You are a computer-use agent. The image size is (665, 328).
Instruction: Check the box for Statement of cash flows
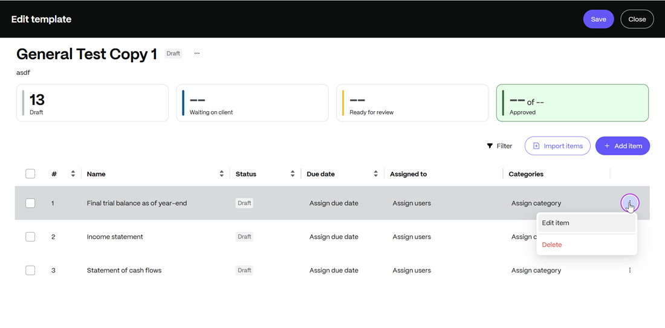tap(30, 271)
